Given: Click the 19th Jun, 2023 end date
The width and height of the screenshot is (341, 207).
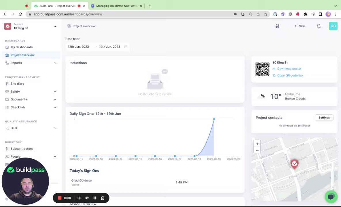Looking at the screenshot, I should [110, 47].
